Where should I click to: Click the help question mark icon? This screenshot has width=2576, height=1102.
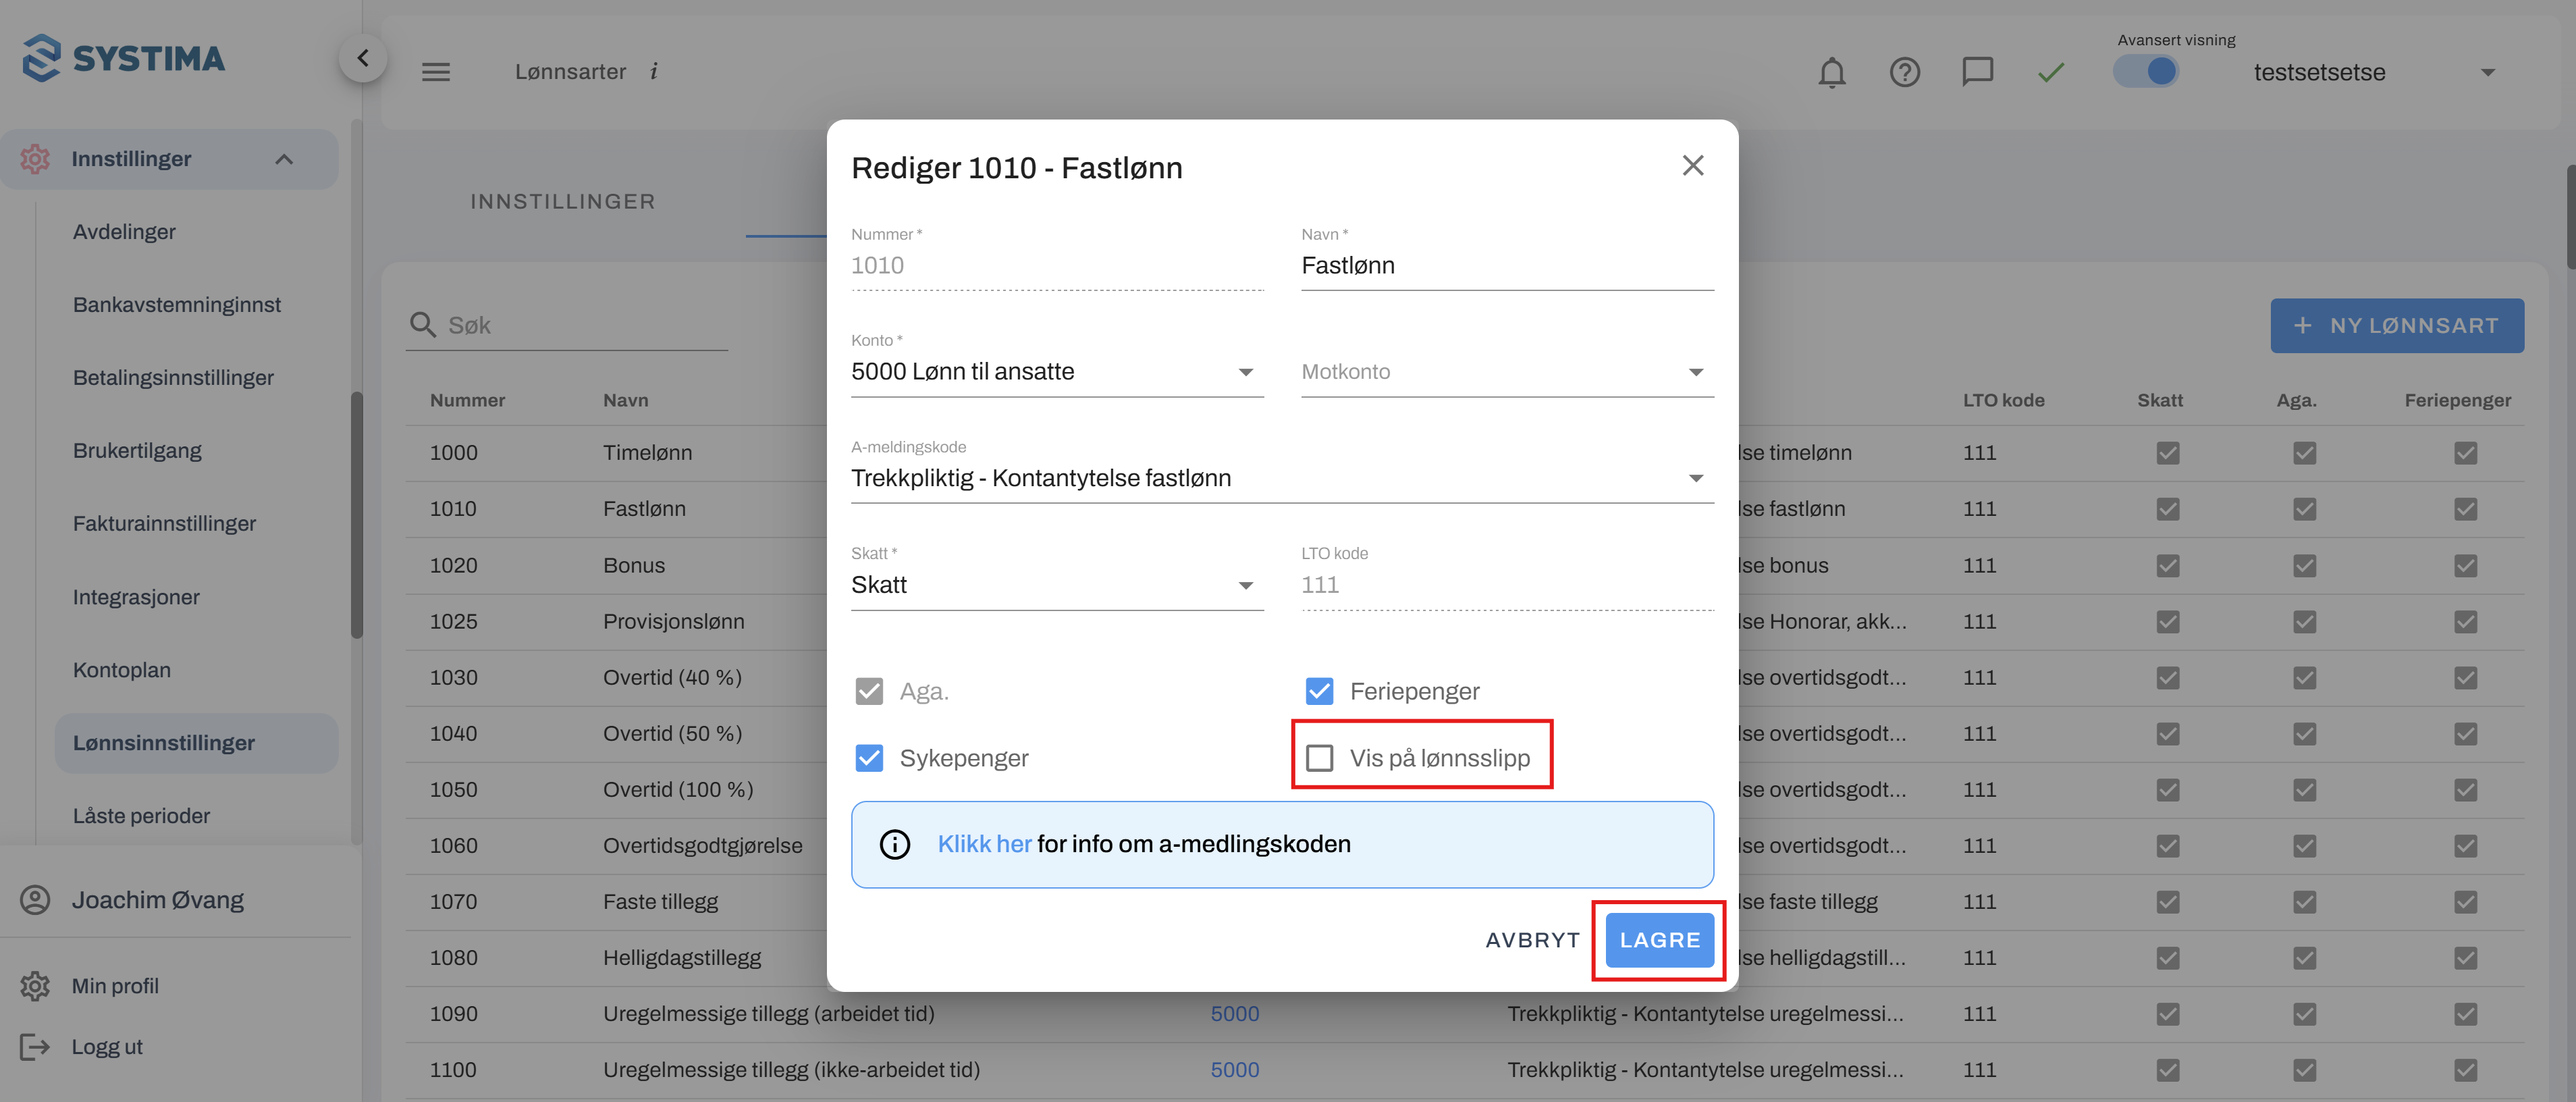pos(1904,72)
